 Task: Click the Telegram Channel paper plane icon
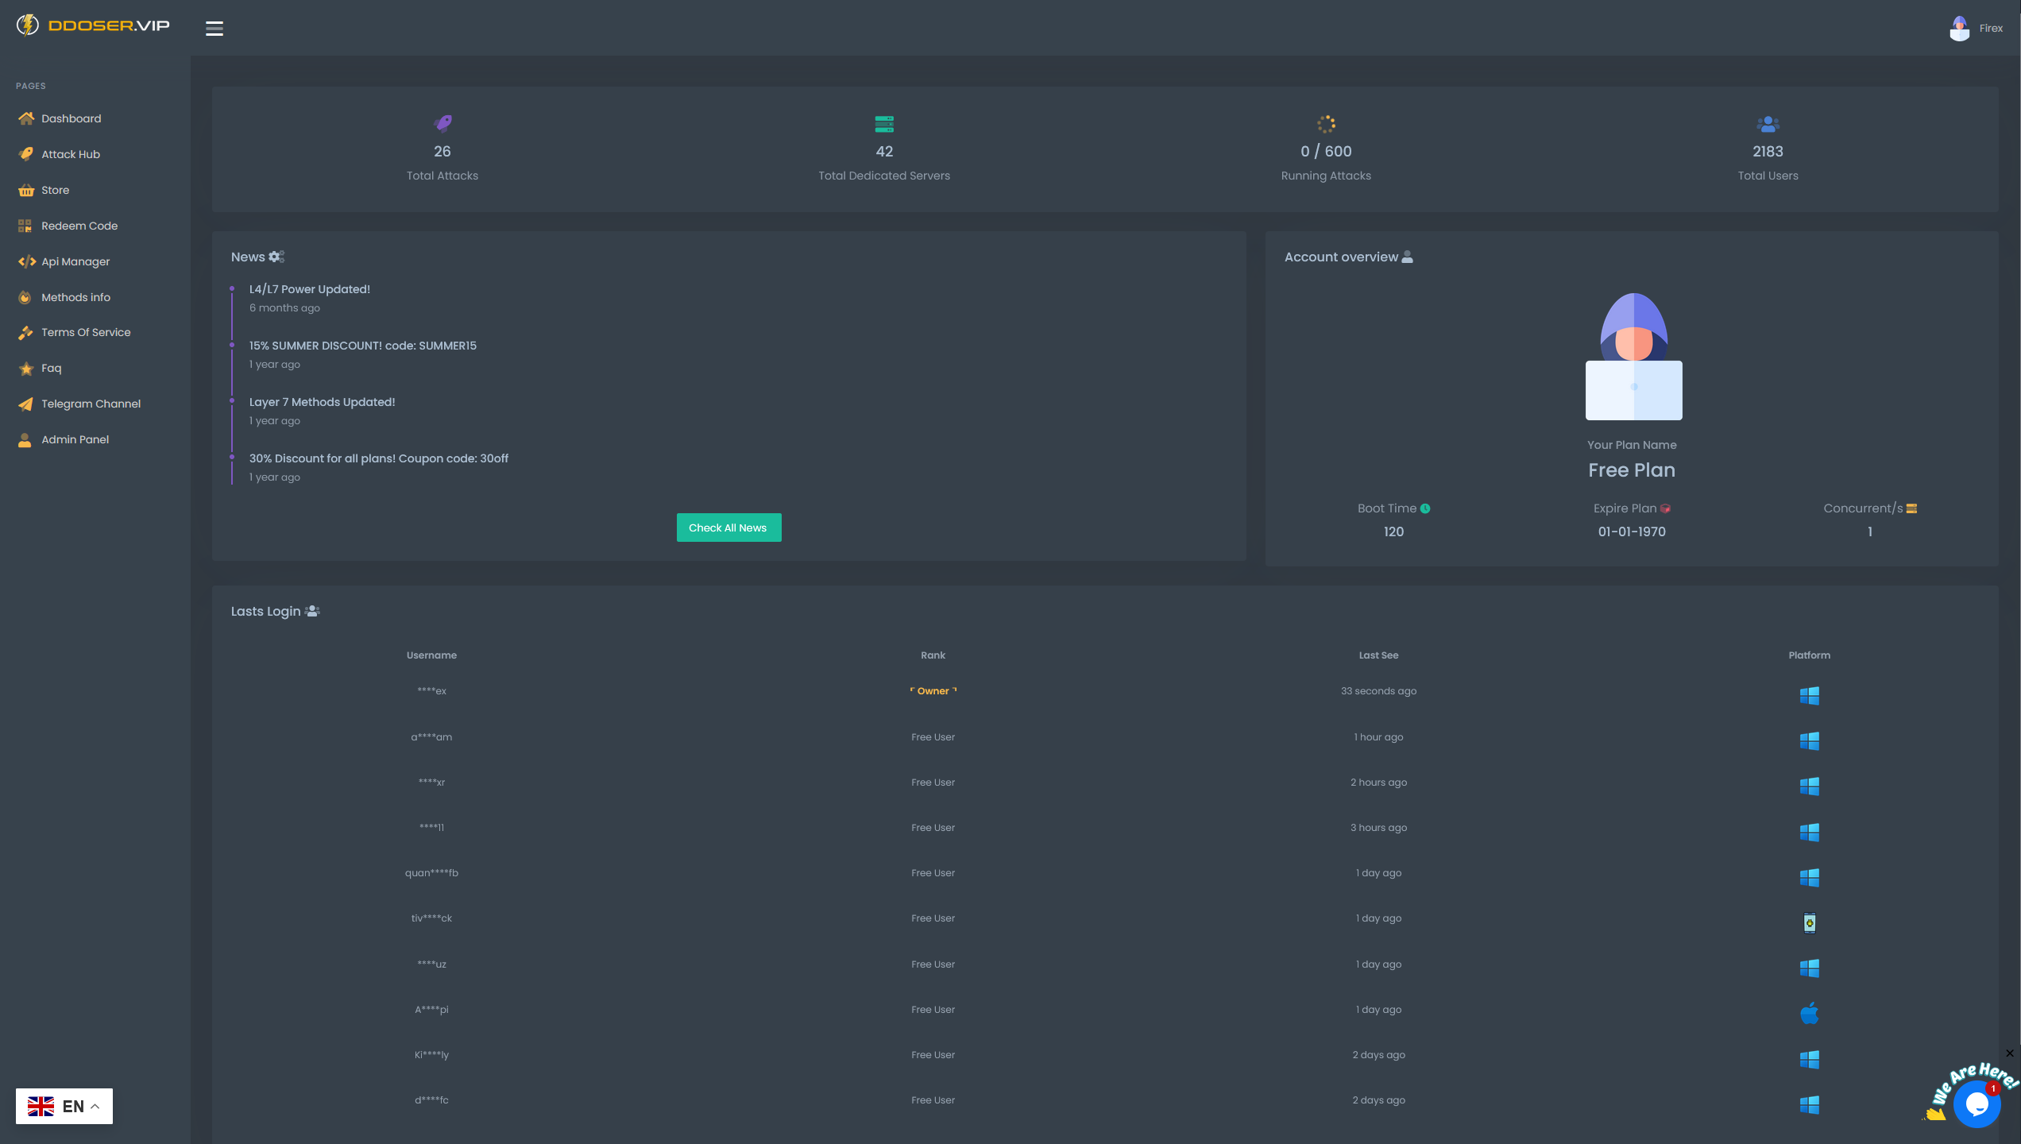25,404
